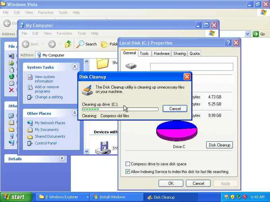The height and width of the screenshot is (202, 270).
Task: Switch to the Quota tab
Action: [195, 54]
